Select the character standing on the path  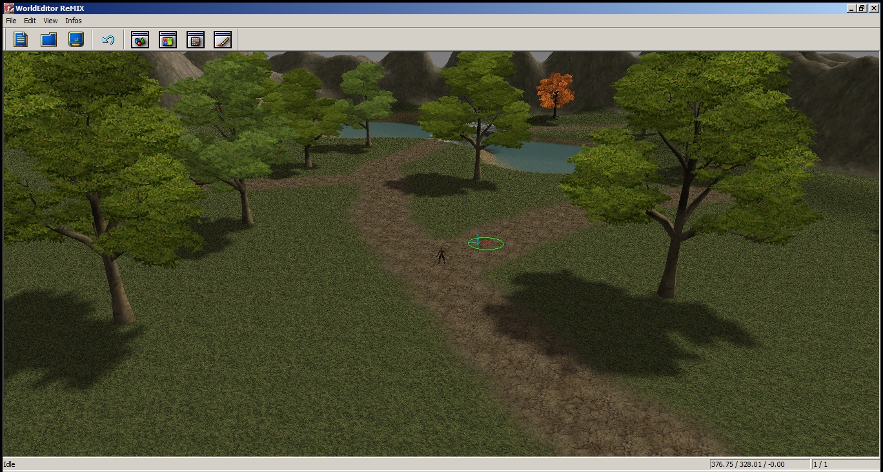441,255
